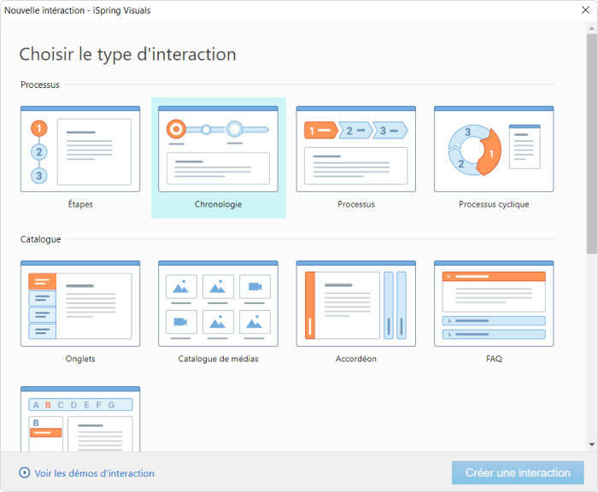
Task: Close the Nouvelle interaction dialog
Action: pyautogui.click(x=585, y=10)
